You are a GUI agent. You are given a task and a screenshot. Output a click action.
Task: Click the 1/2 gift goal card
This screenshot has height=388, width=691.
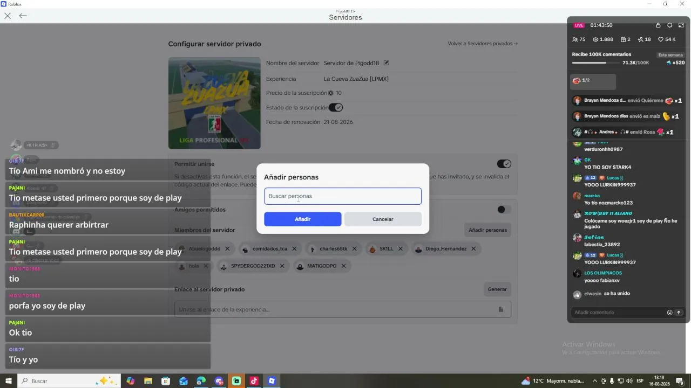coord(593,81)
